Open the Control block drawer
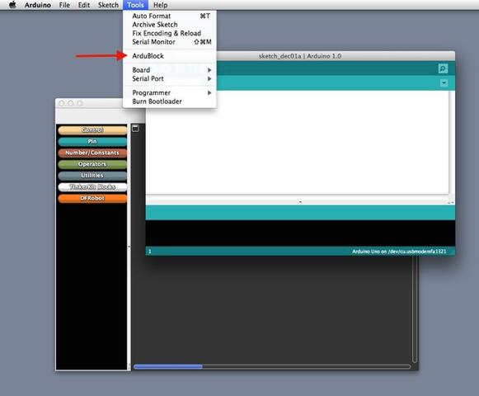 tap(92, 130)
